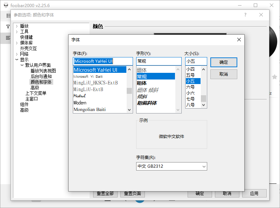
Task: Collapse the 显示 tree branch
Action: tap(16, 60)
